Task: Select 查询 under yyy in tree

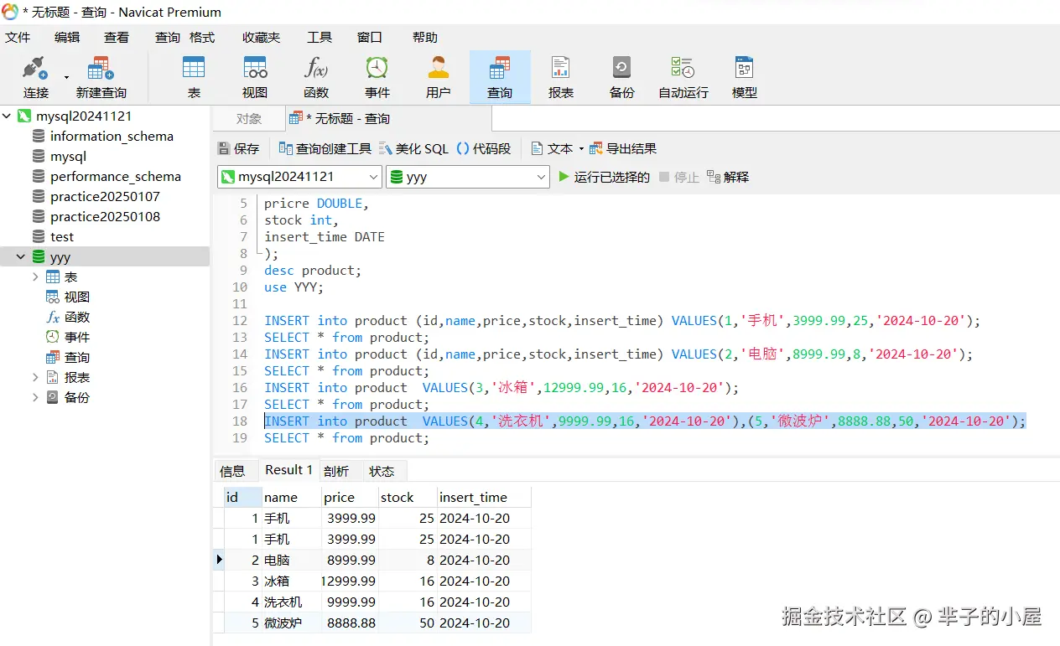Action: (76, 357)
